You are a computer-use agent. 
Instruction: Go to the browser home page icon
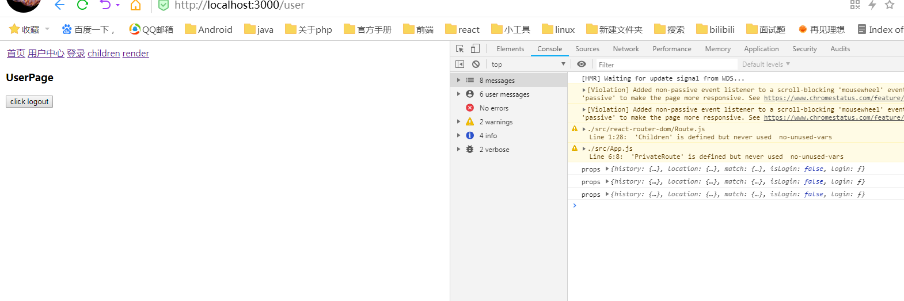[x=135, y=5]
